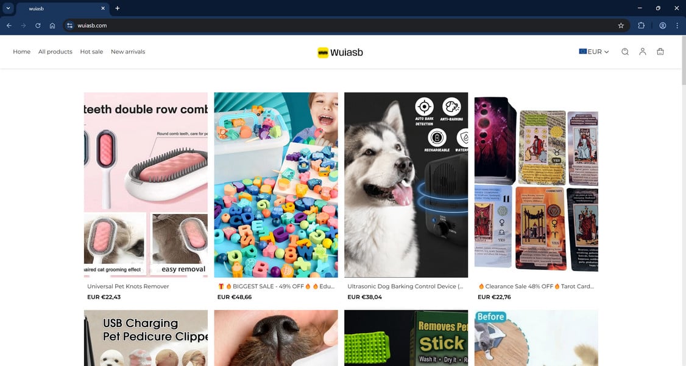Open Ultrasonic Dog Barking Control Device link
Viewport: 686px width, 366px height.
coord(405,286)
